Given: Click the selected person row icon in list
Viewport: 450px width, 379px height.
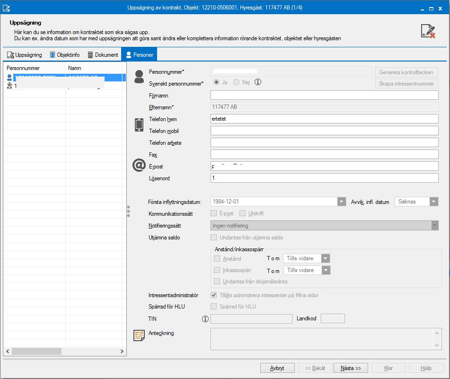Looking at the screenshot, I should pyautogui.click(x=9, y=78).
